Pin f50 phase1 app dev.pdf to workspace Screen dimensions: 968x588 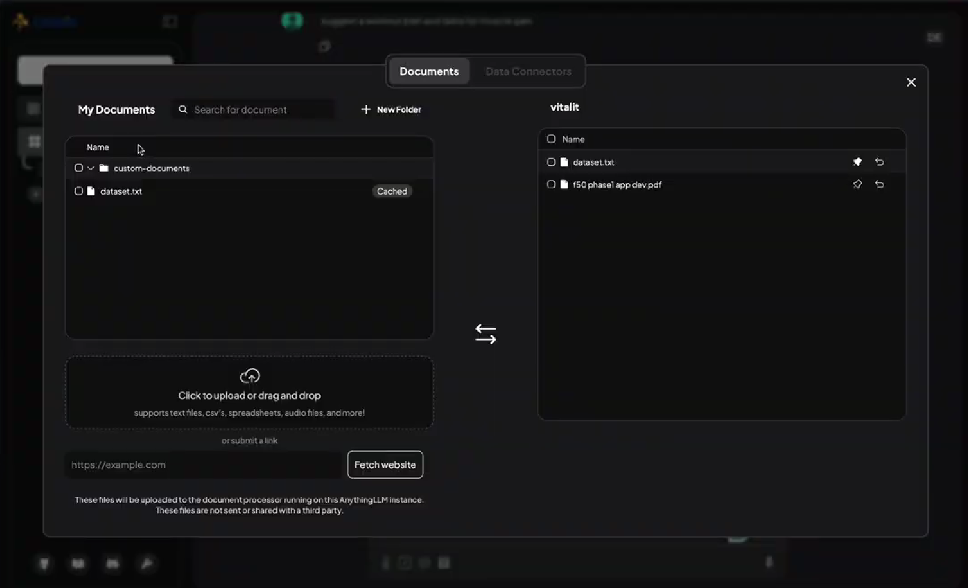pos(857,185)
